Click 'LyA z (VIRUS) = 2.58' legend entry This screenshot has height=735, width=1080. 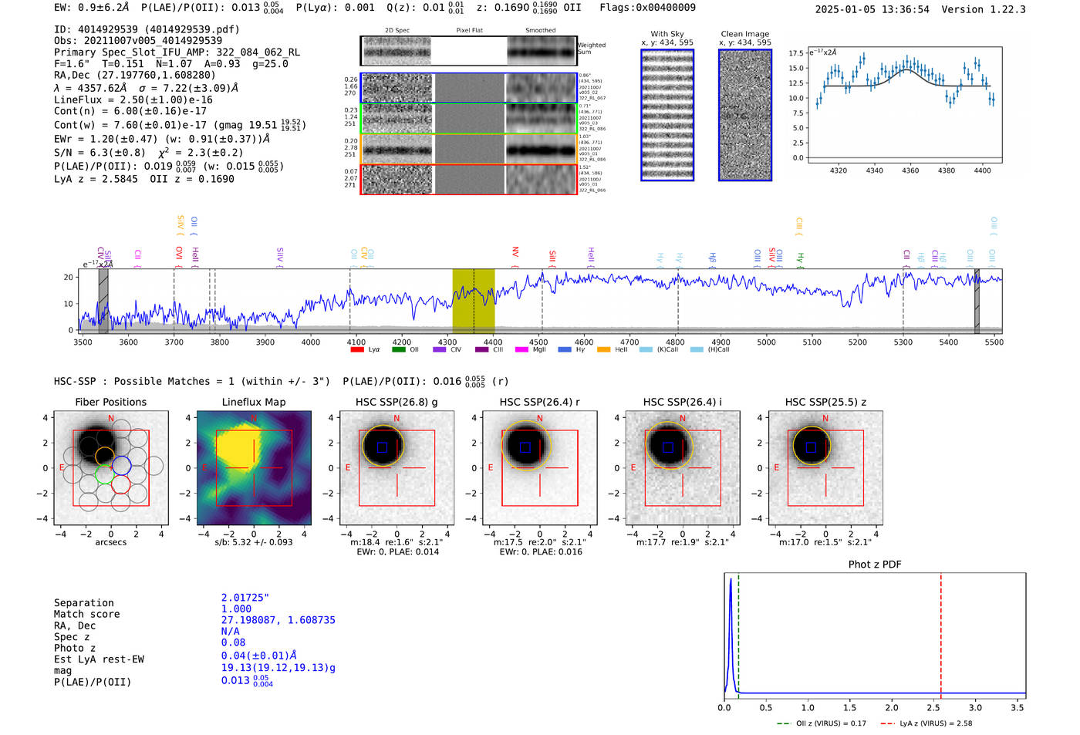tap(926, 723)
